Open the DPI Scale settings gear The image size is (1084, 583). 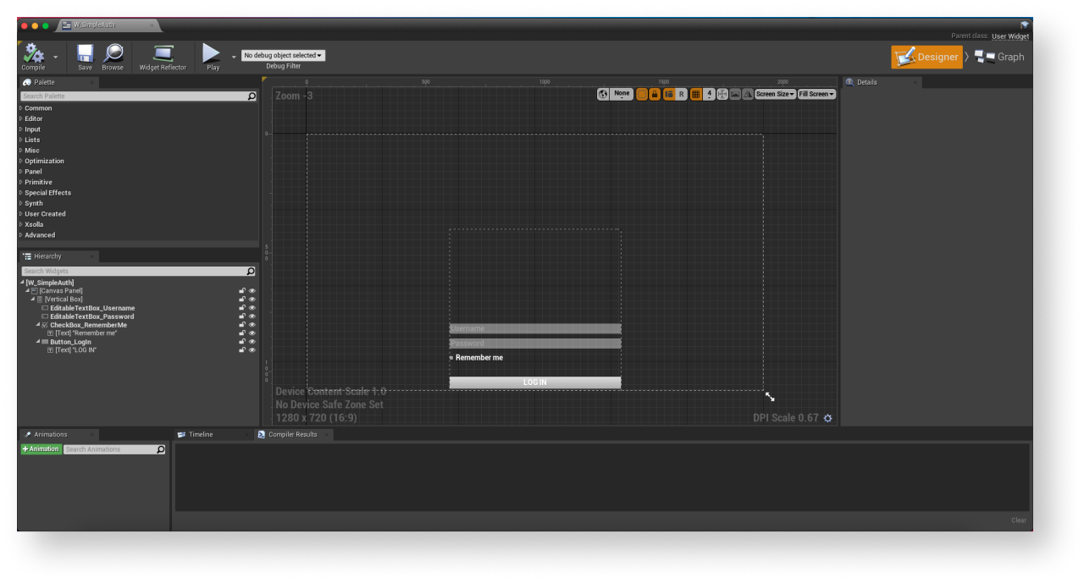[827, 418]
